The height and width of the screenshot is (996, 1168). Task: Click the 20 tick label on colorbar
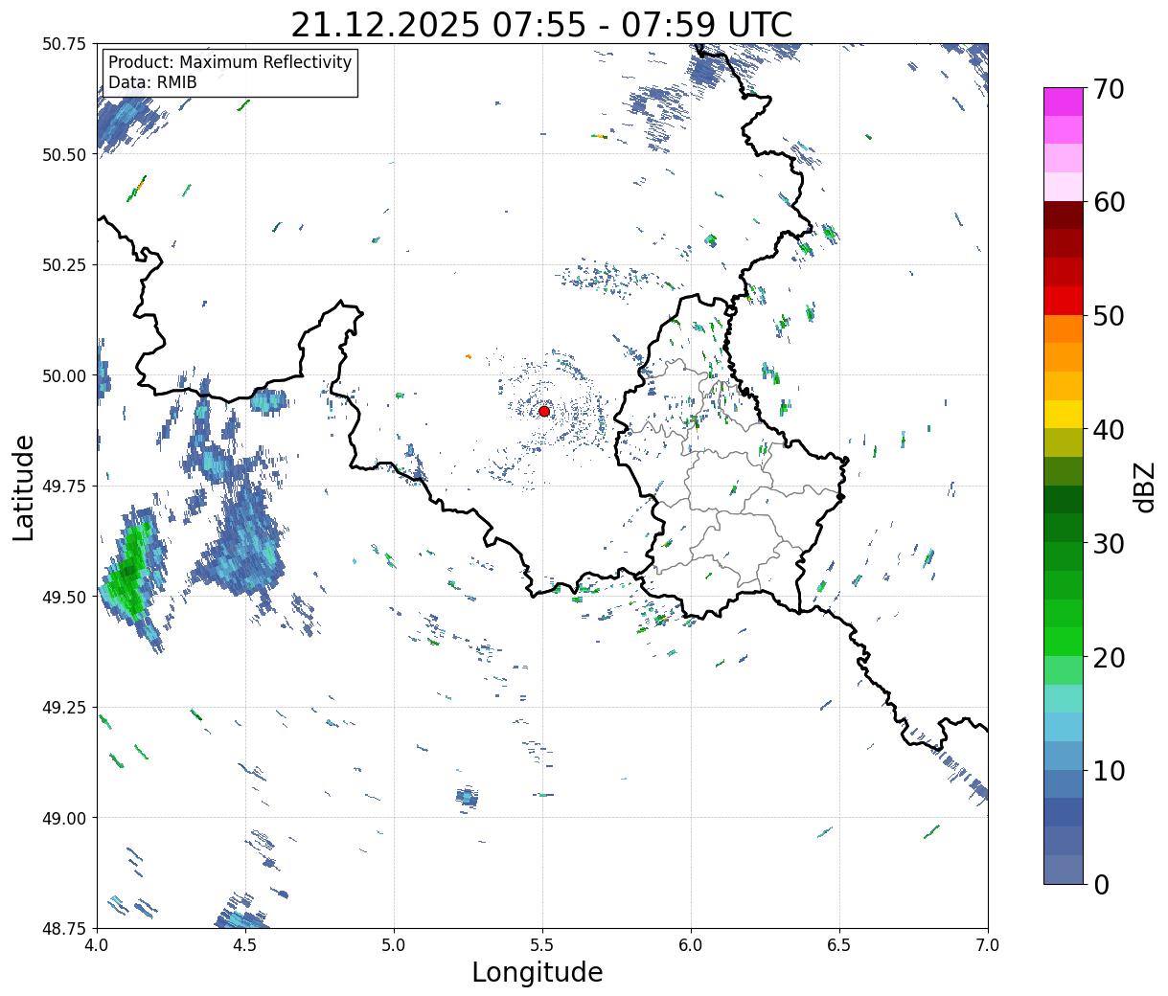(1108, 658)
